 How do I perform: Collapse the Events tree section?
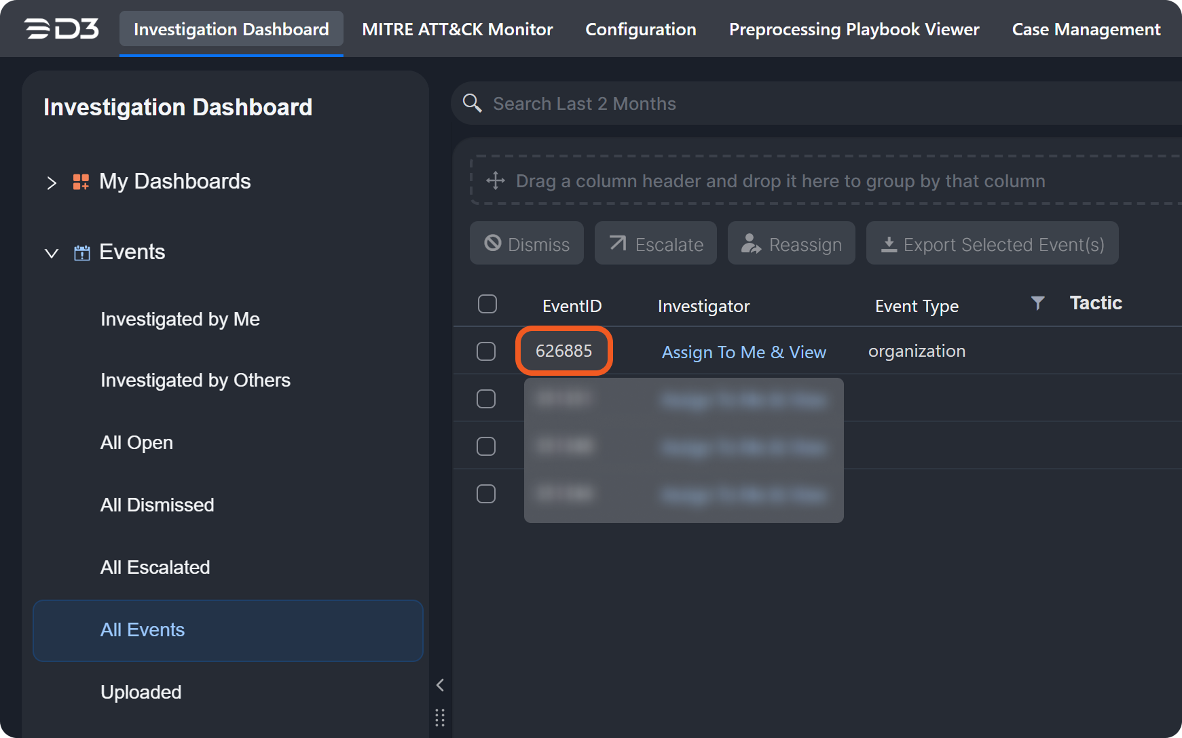point(52,253)
